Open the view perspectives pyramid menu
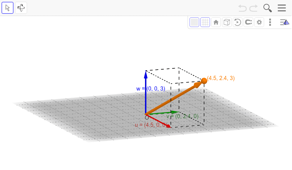The image size is (292, 170). click(285, 22)
